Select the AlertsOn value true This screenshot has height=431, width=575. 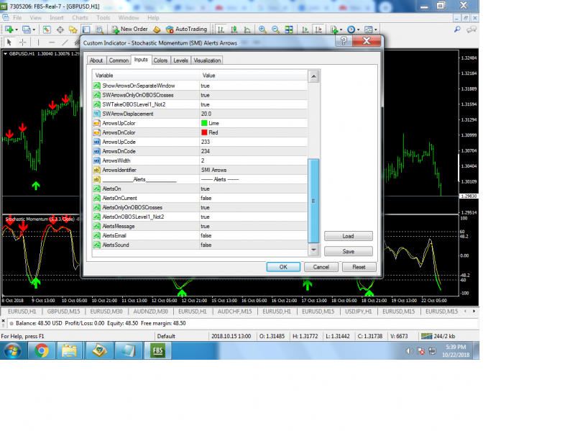(x=206, y=189)
